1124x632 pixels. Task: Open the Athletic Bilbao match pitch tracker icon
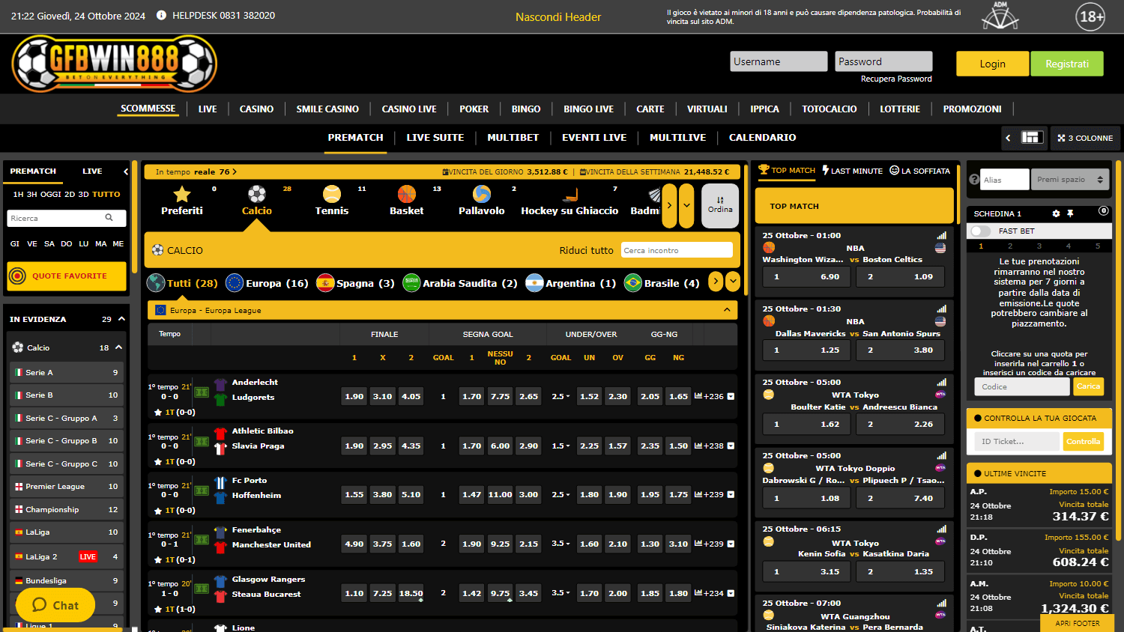click(x=202, y=441)
